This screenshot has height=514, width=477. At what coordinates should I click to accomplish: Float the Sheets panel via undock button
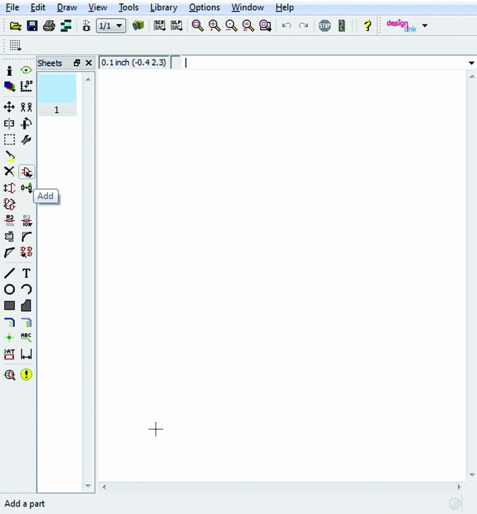coord(77,63)
